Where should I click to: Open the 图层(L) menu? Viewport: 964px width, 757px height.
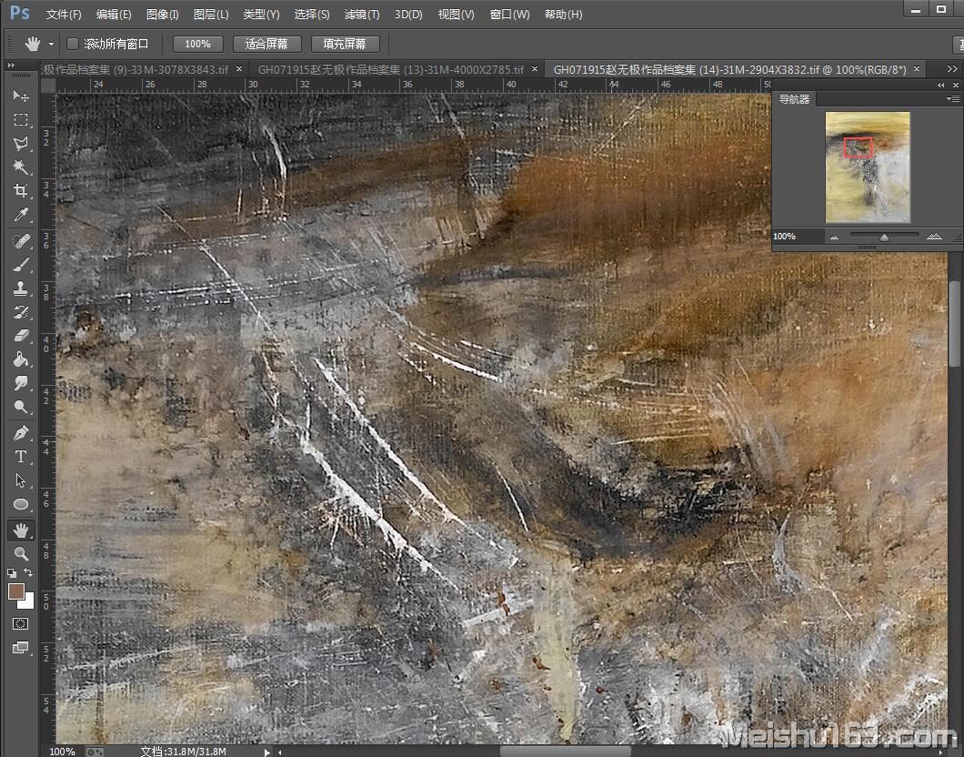tap(212, 15)
